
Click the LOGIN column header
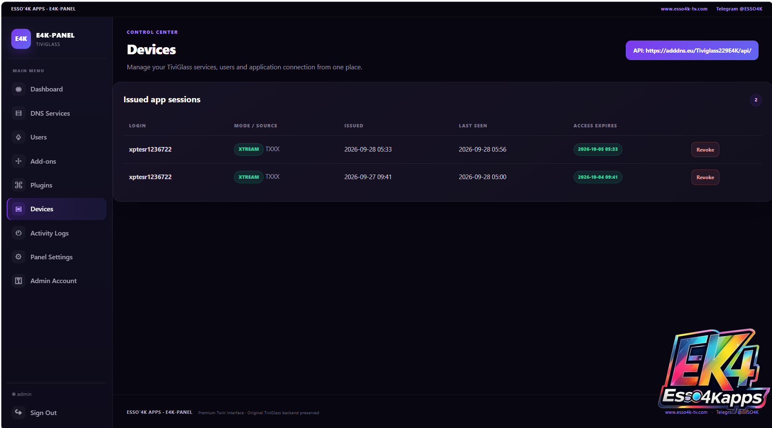137,126
